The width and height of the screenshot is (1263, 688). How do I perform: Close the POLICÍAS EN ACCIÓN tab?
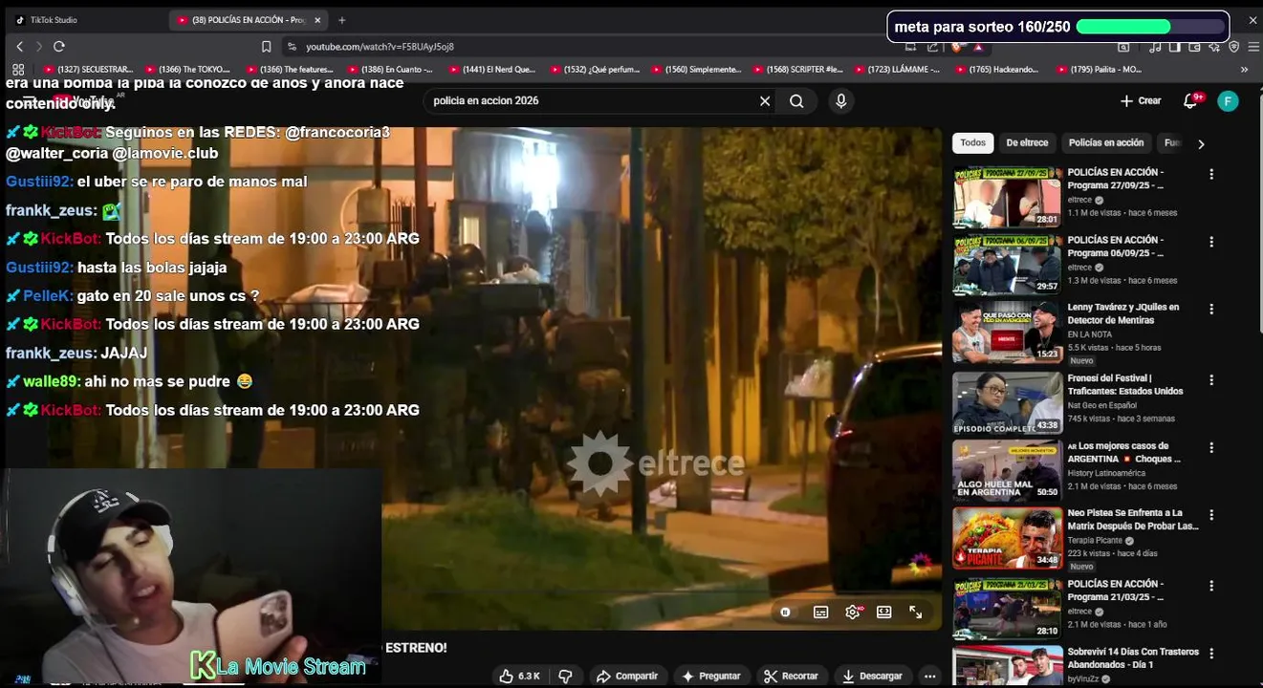[317, 20]
